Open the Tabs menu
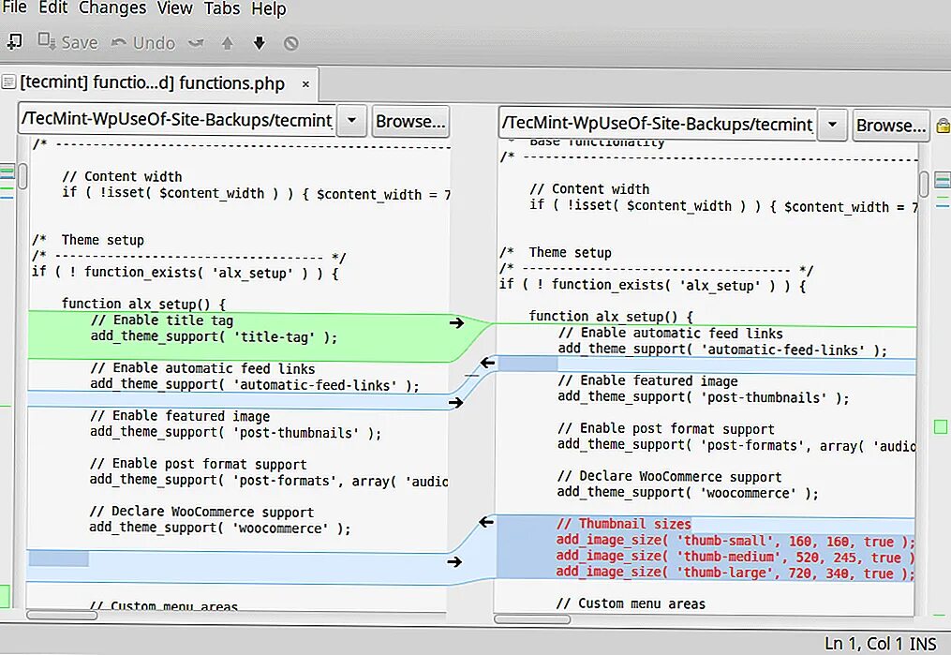Image resolution: width=951 pixels, height=655 pixels. click(221, 7)
